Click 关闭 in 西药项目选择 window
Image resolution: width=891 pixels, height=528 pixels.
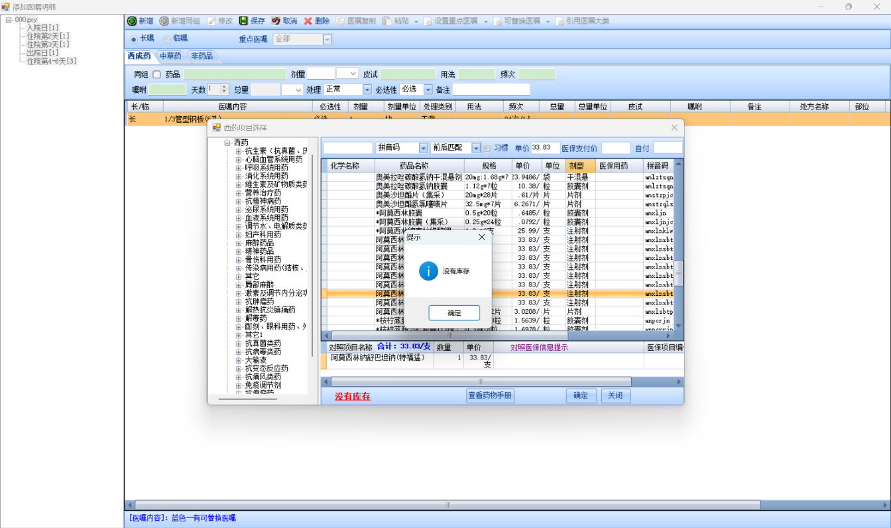616,395
